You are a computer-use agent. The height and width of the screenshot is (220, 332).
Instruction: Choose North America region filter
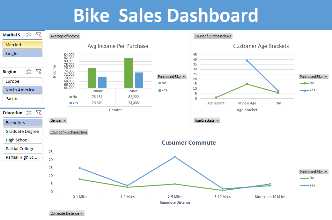[x=22, y=90]
